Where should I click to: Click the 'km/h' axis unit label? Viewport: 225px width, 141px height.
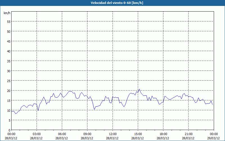(7, 13)
